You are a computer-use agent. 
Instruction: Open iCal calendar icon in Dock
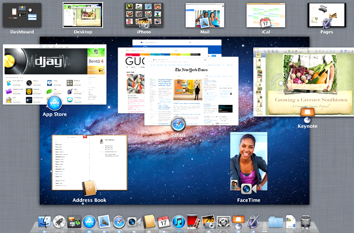coord(163,222)
